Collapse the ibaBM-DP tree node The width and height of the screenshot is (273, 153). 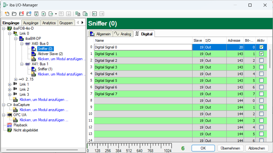click(x=16, y=38)
